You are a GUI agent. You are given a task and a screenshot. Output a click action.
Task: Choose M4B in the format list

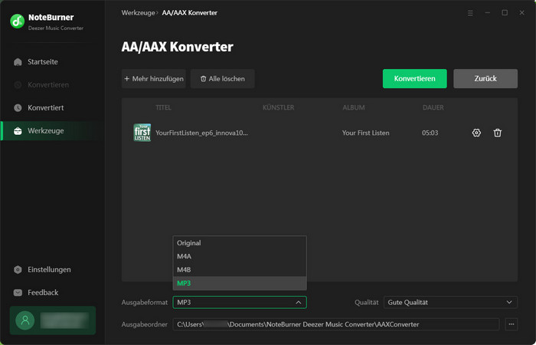click(x=240, y=270)
